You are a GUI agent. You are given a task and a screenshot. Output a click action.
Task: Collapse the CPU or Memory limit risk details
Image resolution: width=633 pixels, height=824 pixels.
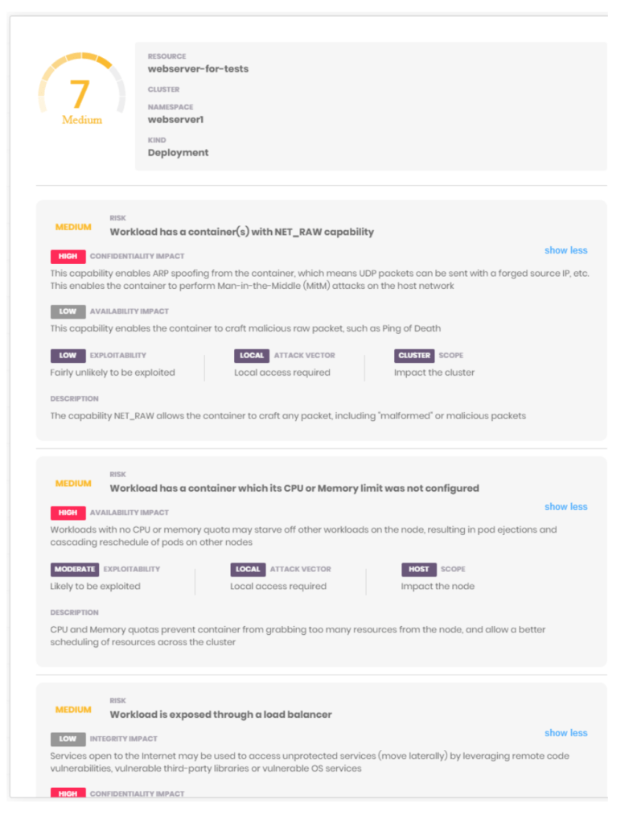(x=565, y=507)
